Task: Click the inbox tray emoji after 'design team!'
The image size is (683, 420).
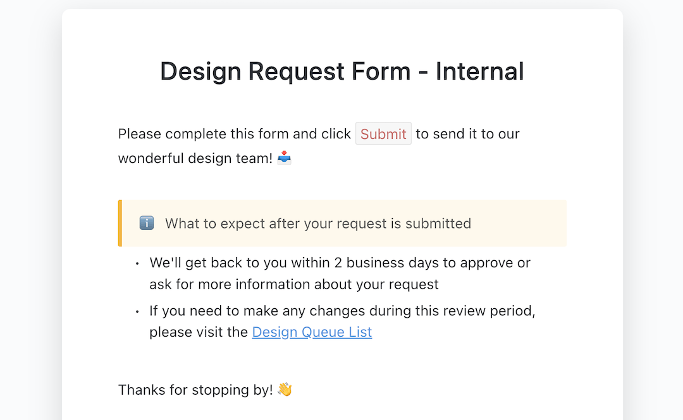Action: click(285, 157)
